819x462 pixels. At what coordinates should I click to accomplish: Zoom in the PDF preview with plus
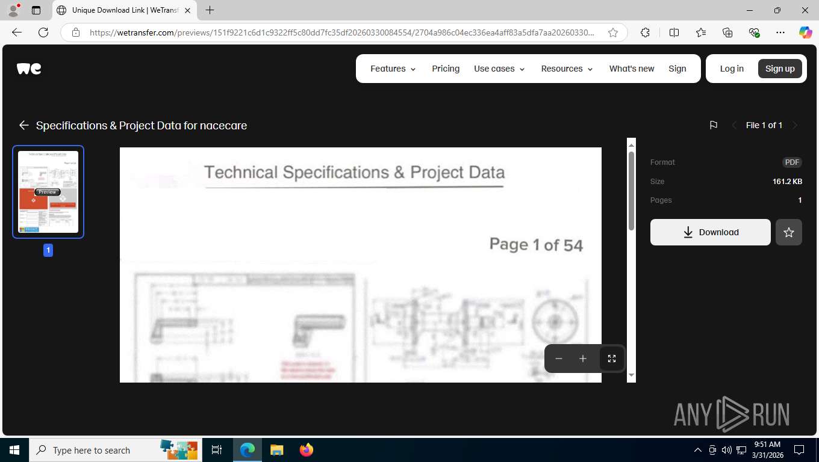click(583, 359)
